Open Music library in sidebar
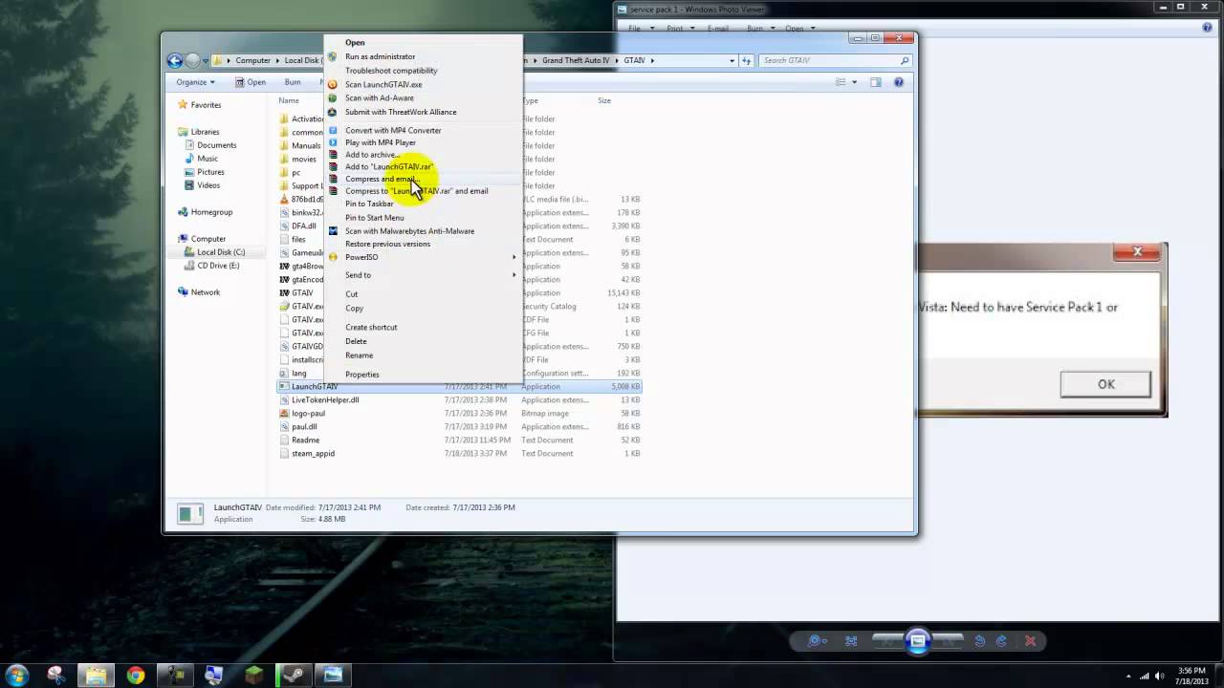This screenshot has width=1224, height=688. click(x=208, y=159)
